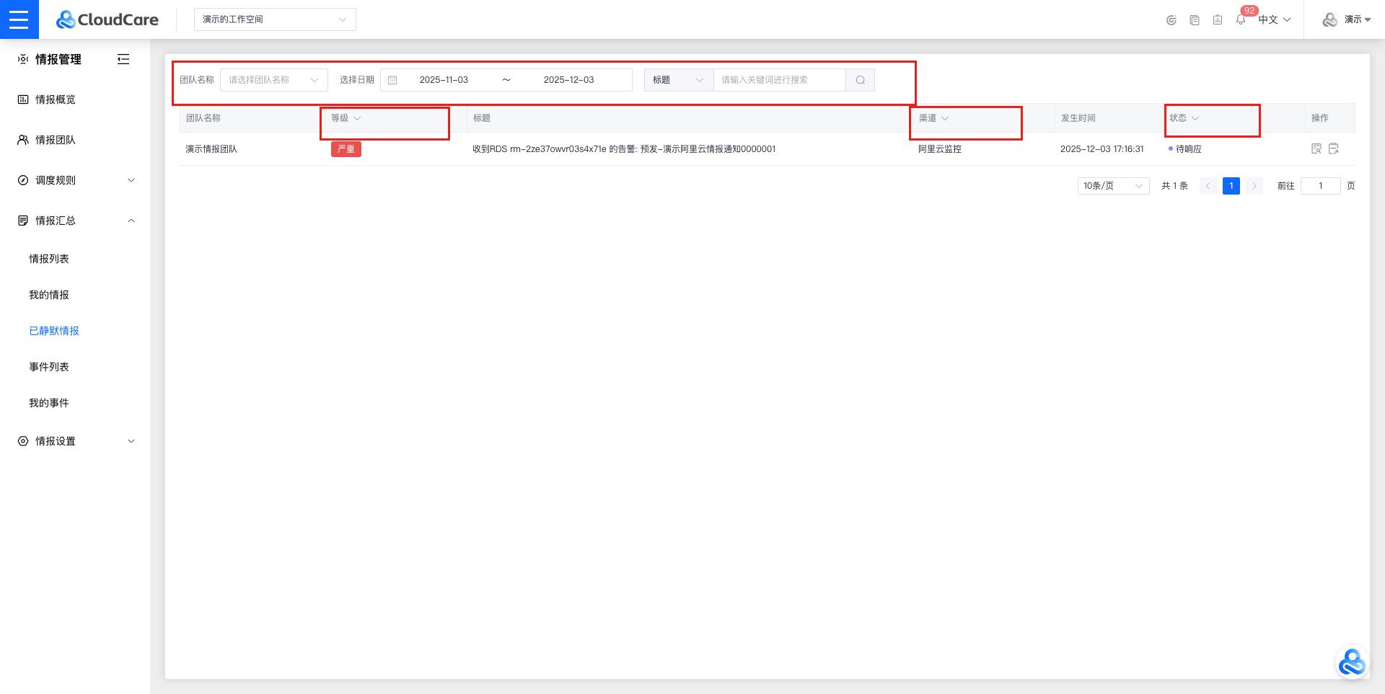This screenshot has width=1385, height=694.
Task: Collapse the 情报管理 sidebar using fold icon
Action: pos(123,59)
